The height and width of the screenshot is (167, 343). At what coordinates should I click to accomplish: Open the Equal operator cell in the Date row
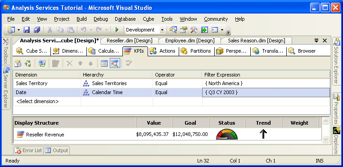coord(177,92)
